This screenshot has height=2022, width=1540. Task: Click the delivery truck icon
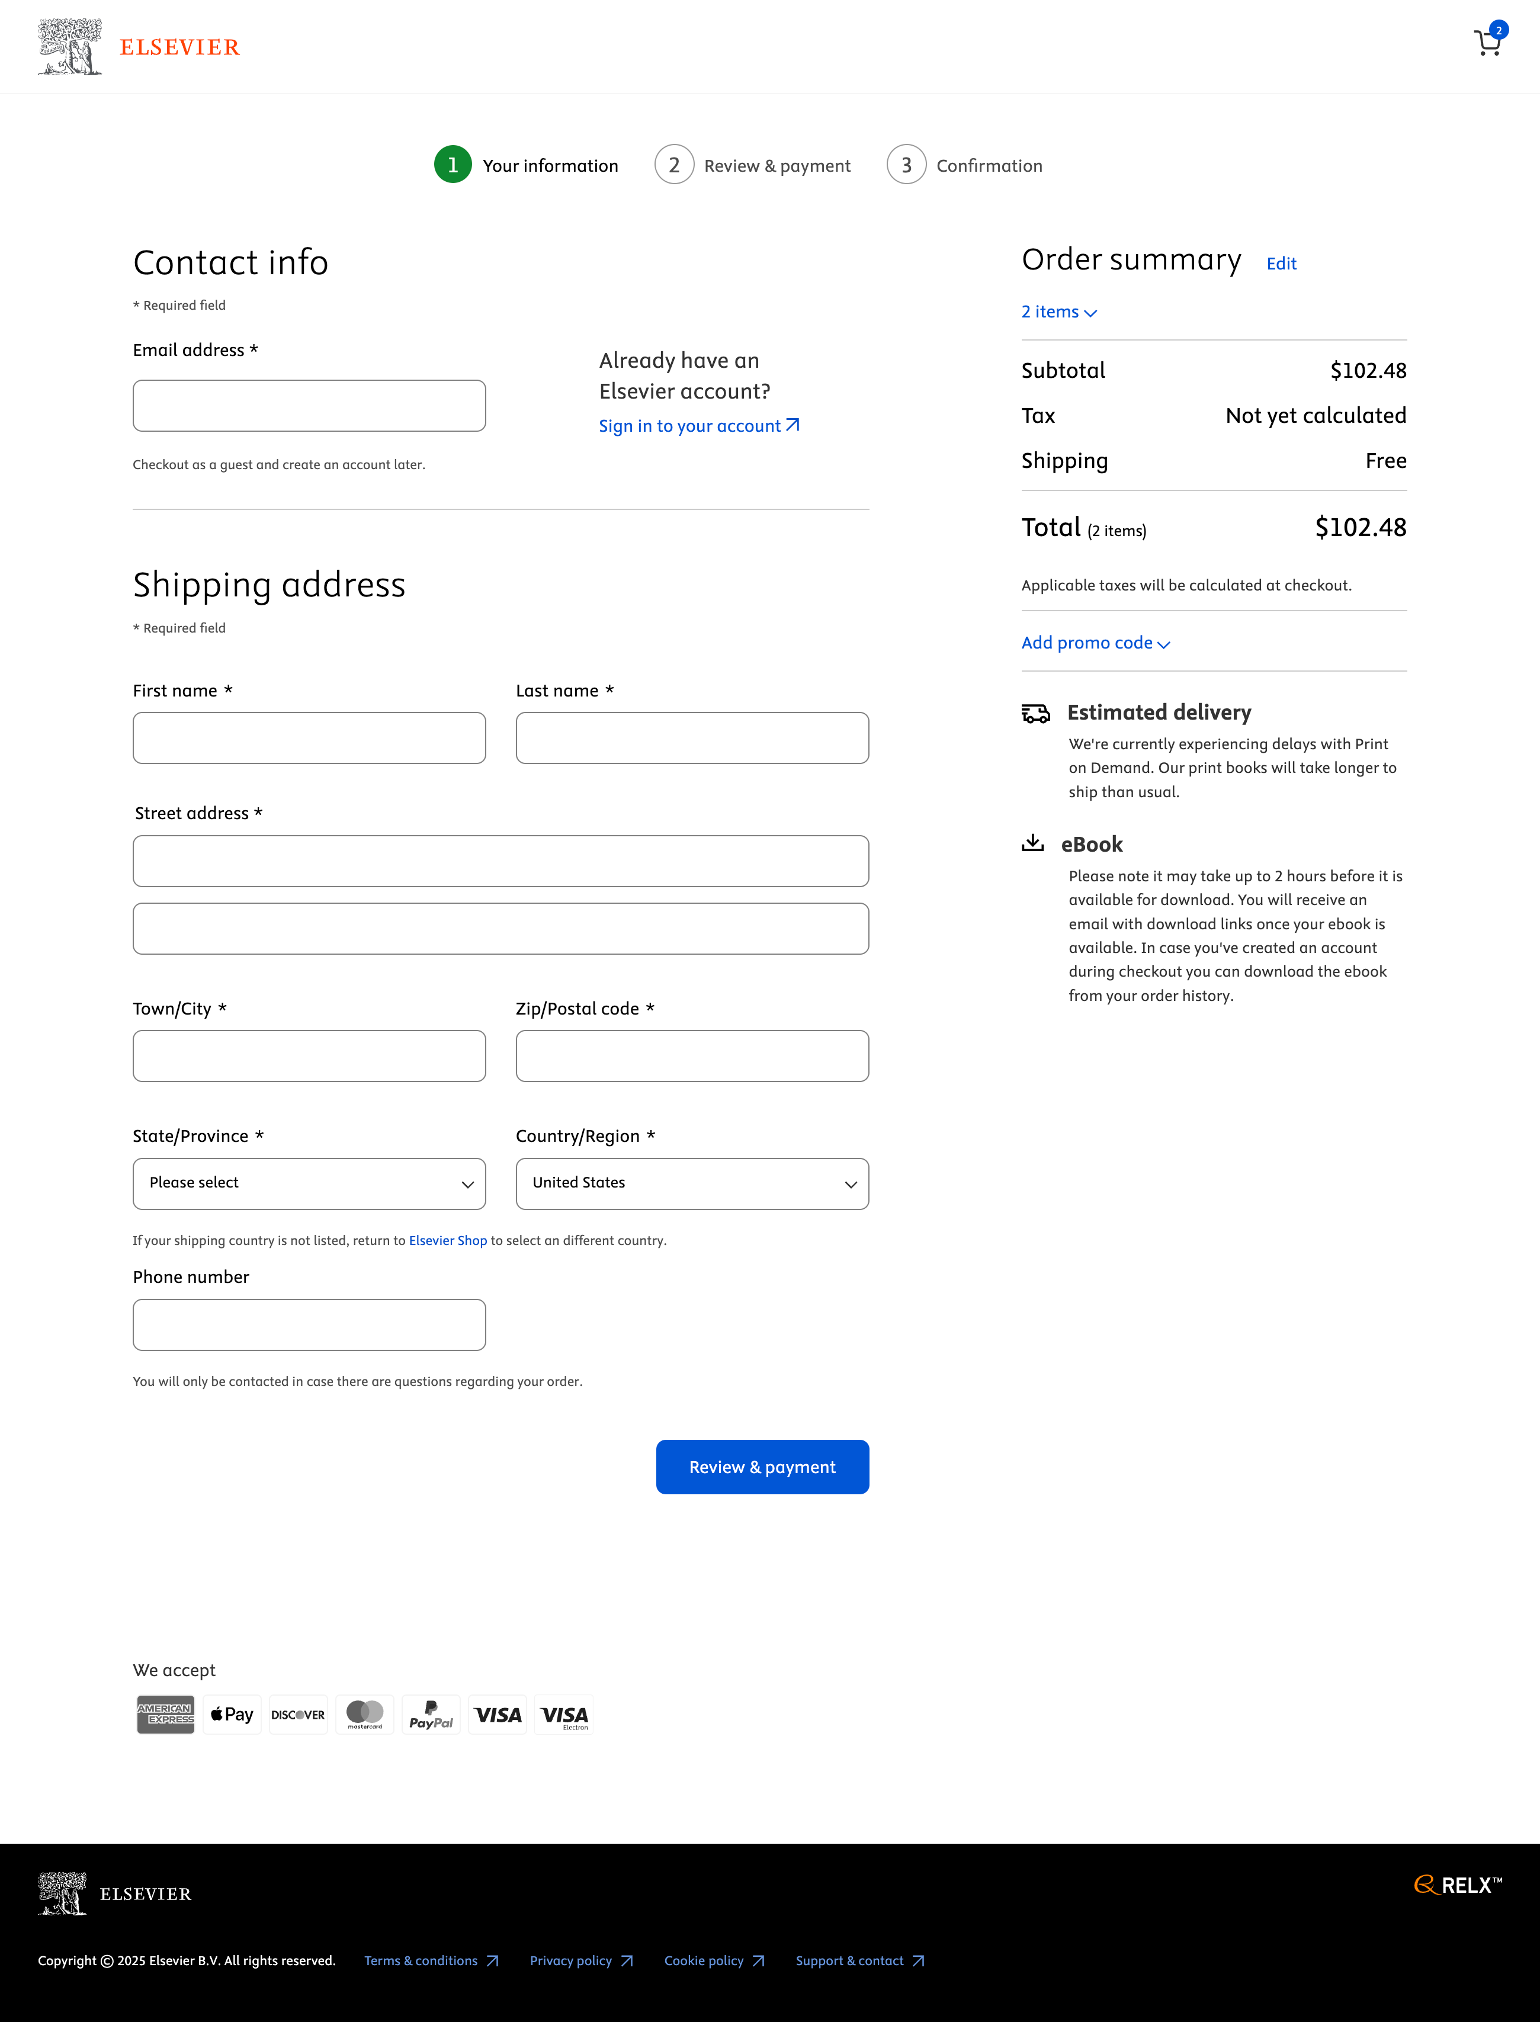(1036, 713)
